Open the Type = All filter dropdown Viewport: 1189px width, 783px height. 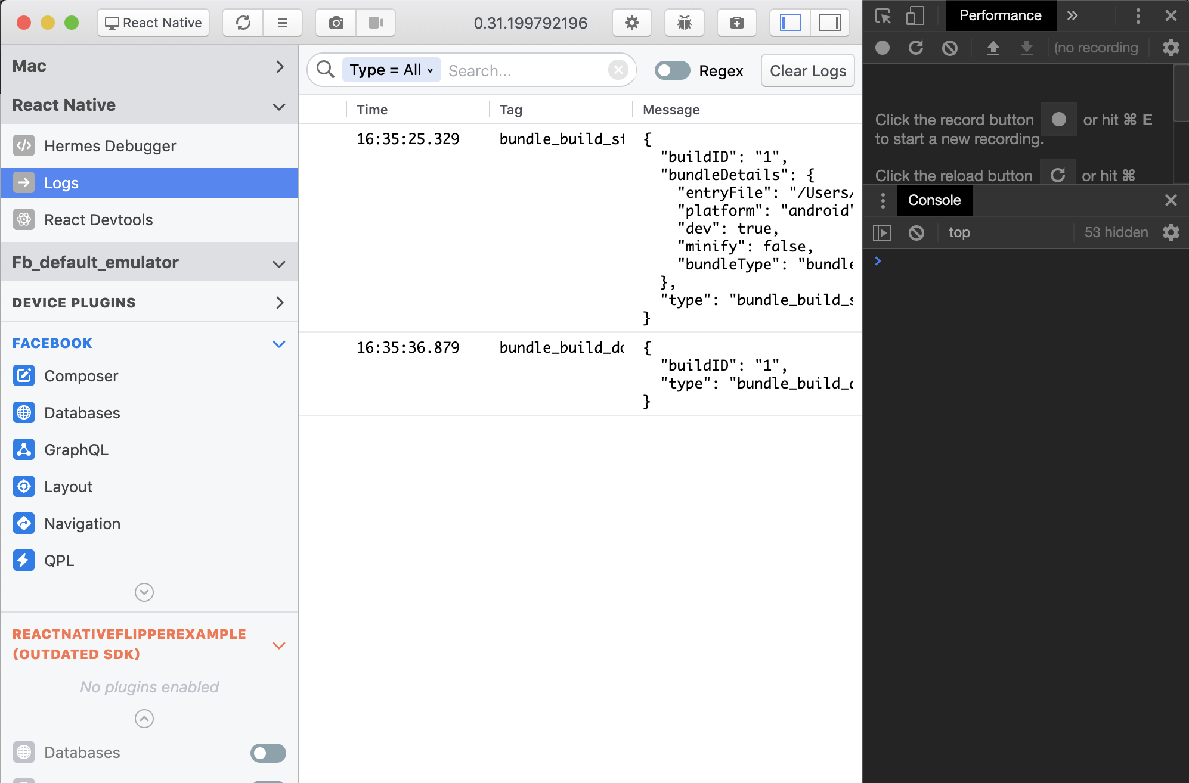pyautogui.click(x=391, y=70)
